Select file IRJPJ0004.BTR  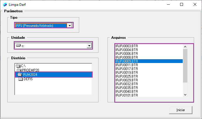[149, 50]
